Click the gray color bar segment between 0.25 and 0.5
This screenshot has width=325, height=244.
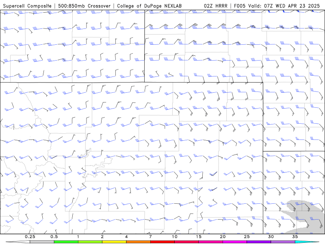tap(42, 242)
